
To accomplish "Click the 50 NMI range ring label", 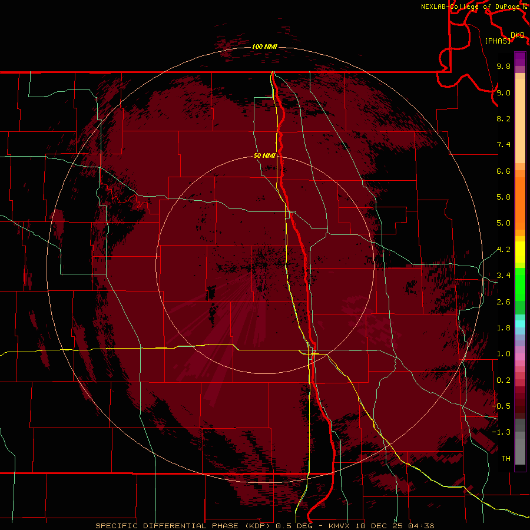I will pyautogui.click(x=264, y=155).
